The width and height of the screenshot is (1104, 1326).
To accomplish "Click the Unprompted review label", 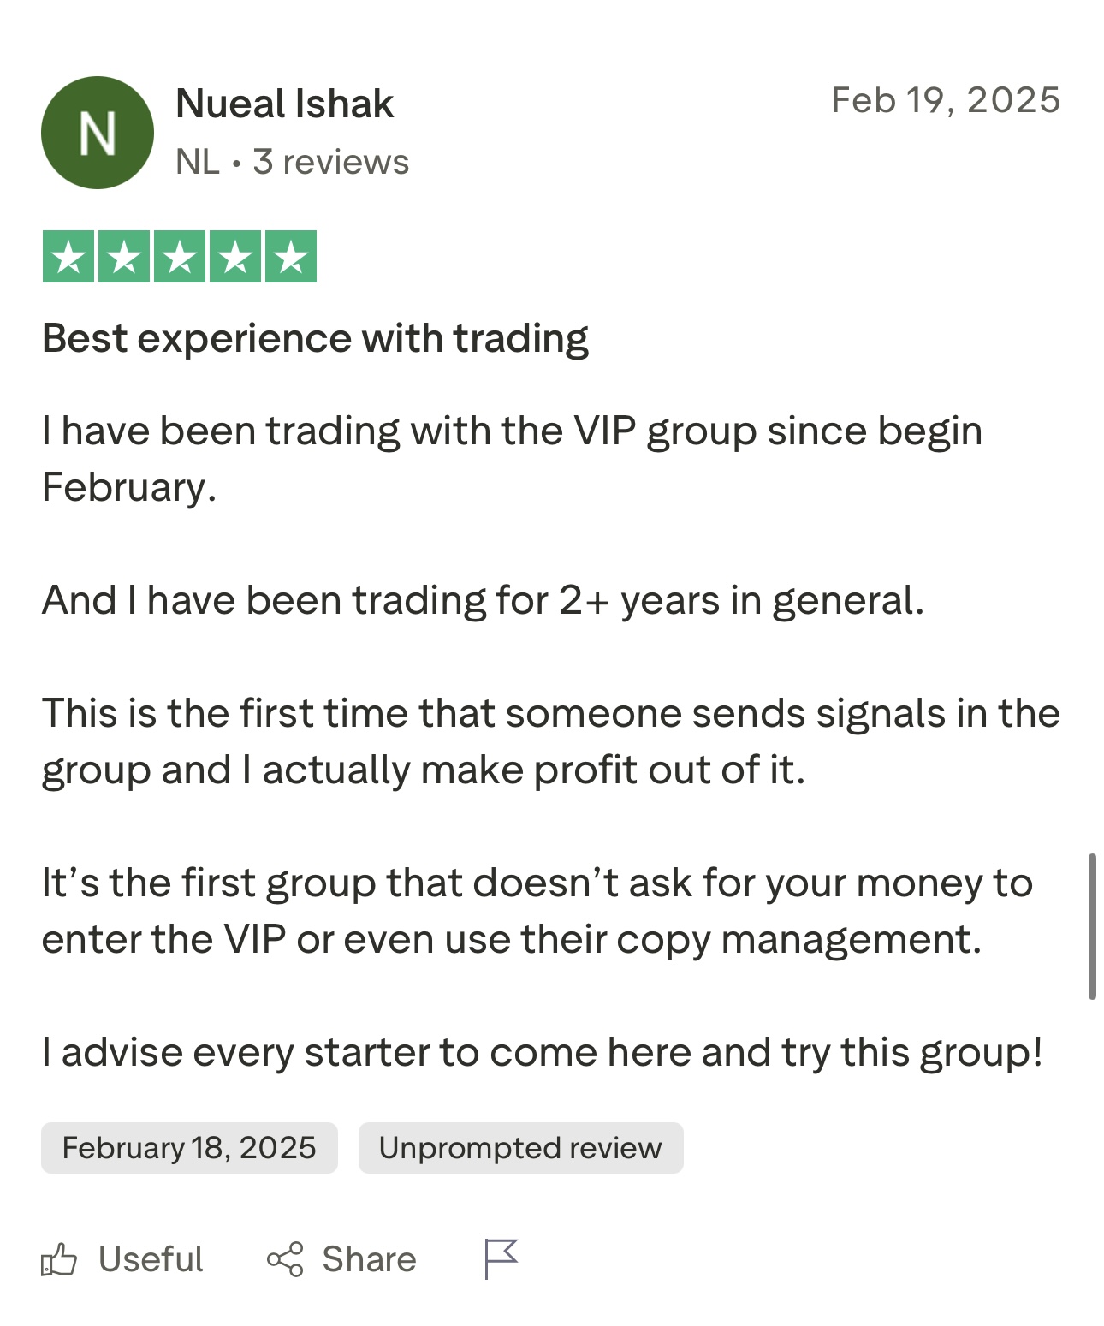I will click(x=519, y=1147).
